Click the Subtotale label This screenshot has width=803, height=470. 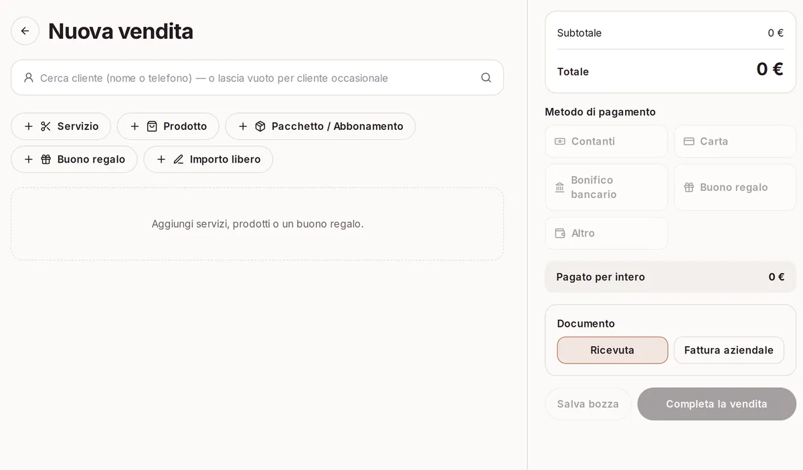pos(579,33)
